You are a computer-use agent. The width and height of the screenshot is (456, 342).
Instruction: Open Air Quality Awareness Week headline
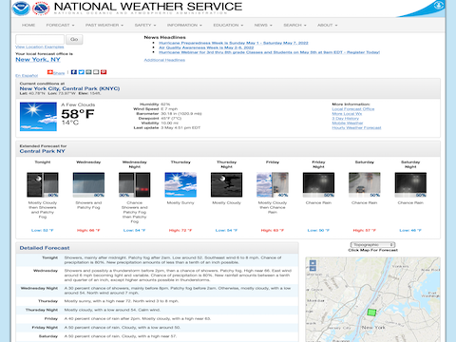click(x=206, y=47)
